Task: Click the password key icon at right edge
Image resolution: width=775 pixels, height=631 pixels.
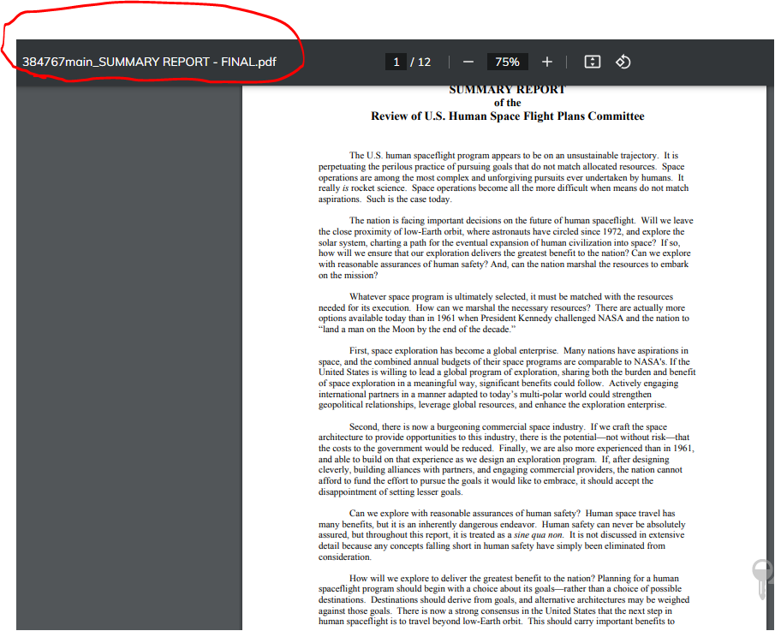Action: pos(762,579)
